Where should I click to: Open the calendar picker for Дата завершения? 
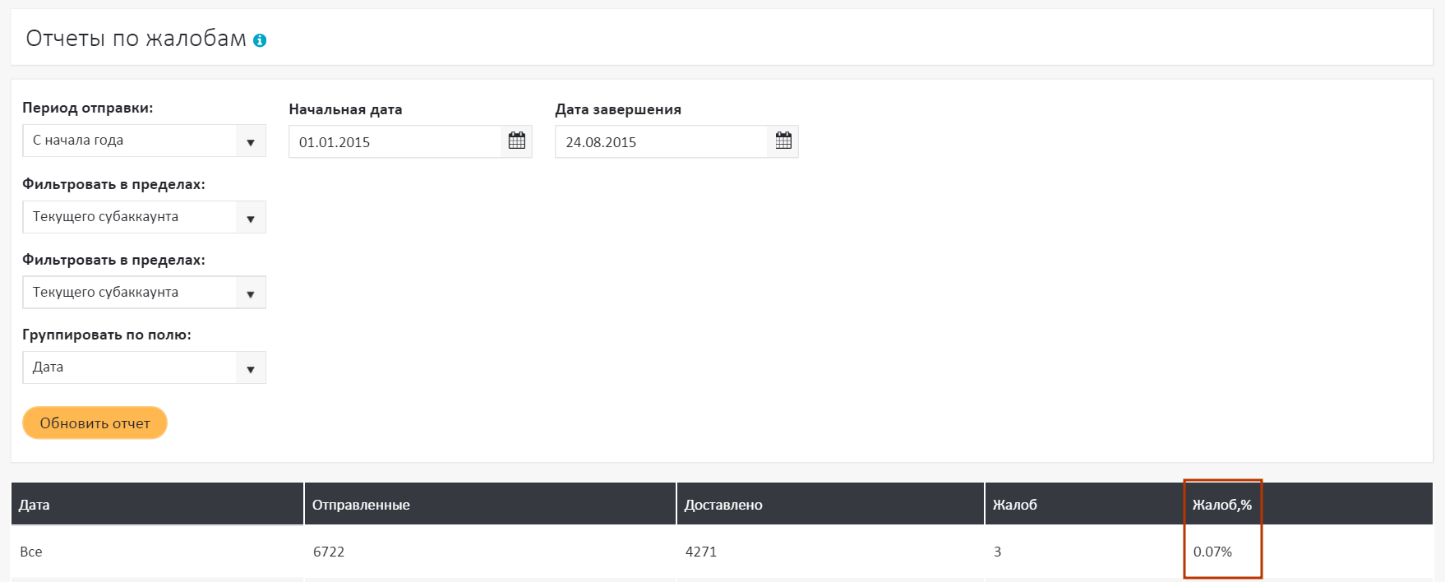pos(783,141)
